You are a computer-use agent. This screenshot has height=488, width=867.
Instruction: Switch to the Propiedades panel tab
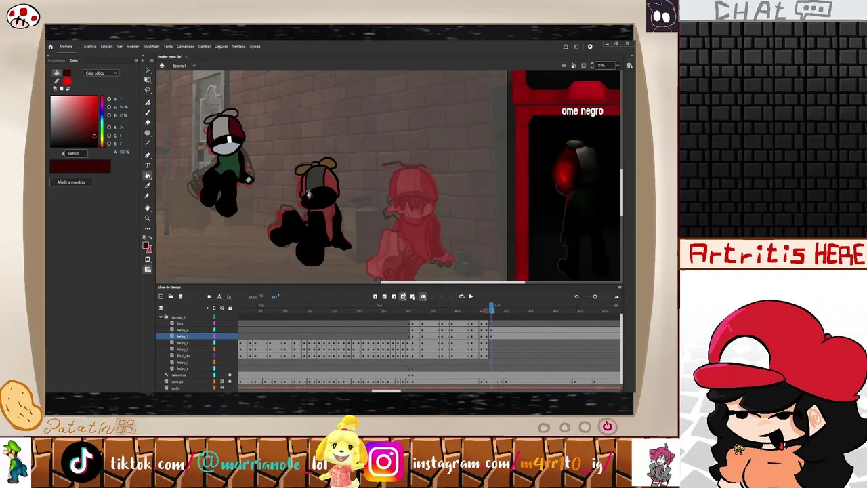tap(57, 60)
